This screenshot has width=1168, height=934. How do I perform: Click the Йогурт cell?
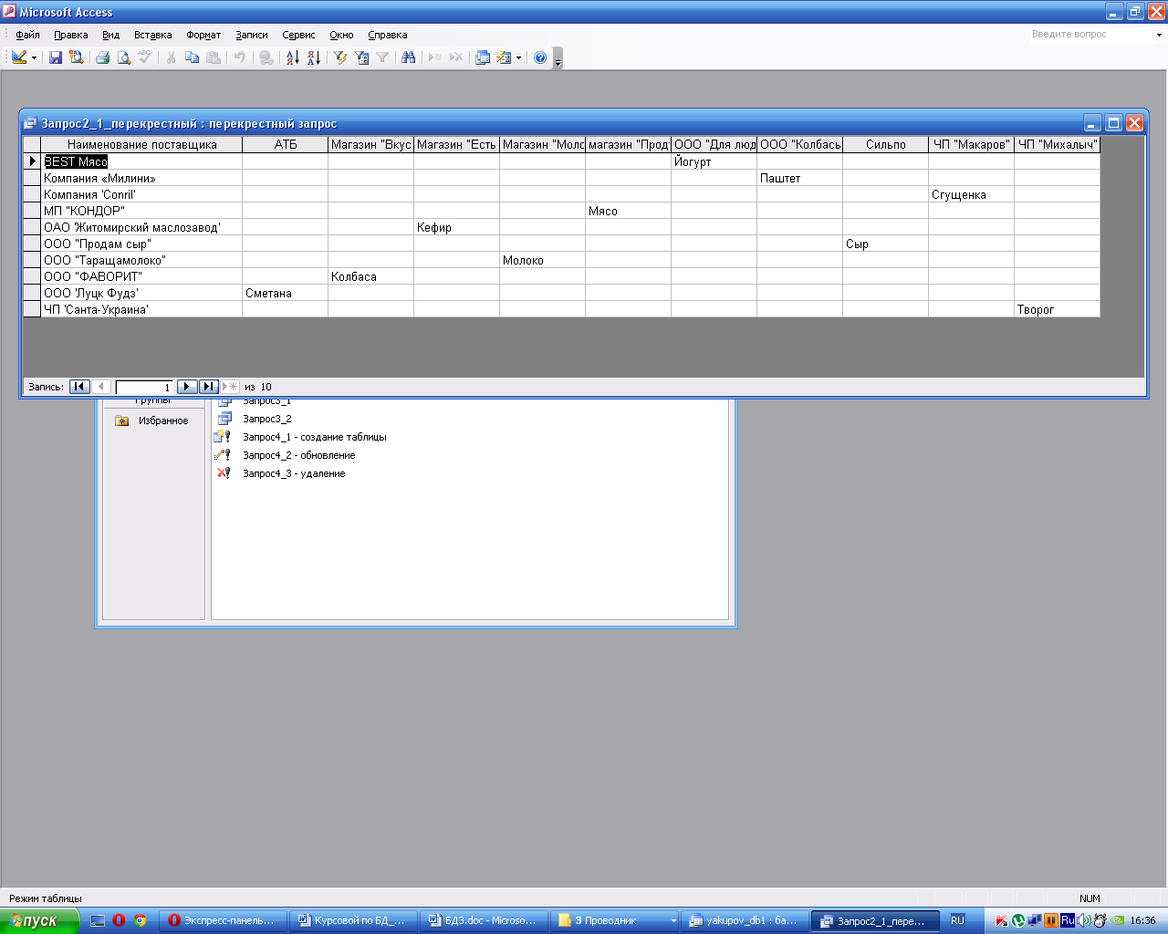tap(714, 161)
